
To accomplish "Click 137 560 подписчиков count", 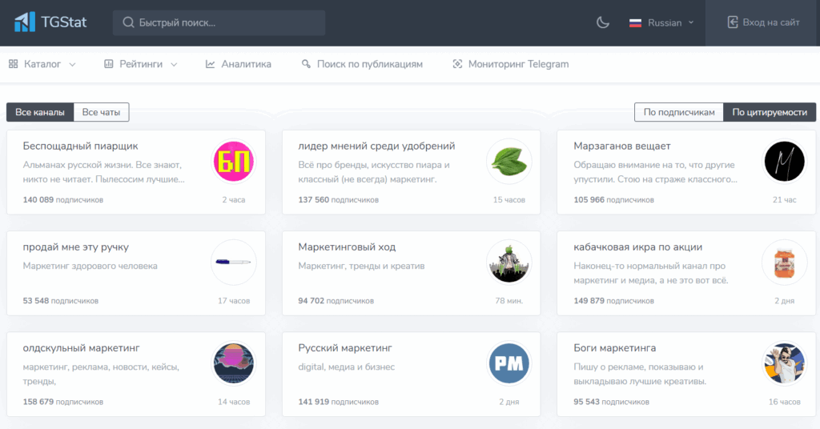I will point(339,199).
